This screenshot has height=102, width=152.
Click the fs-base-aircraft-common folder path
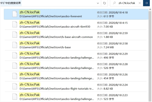pos(56,37)
